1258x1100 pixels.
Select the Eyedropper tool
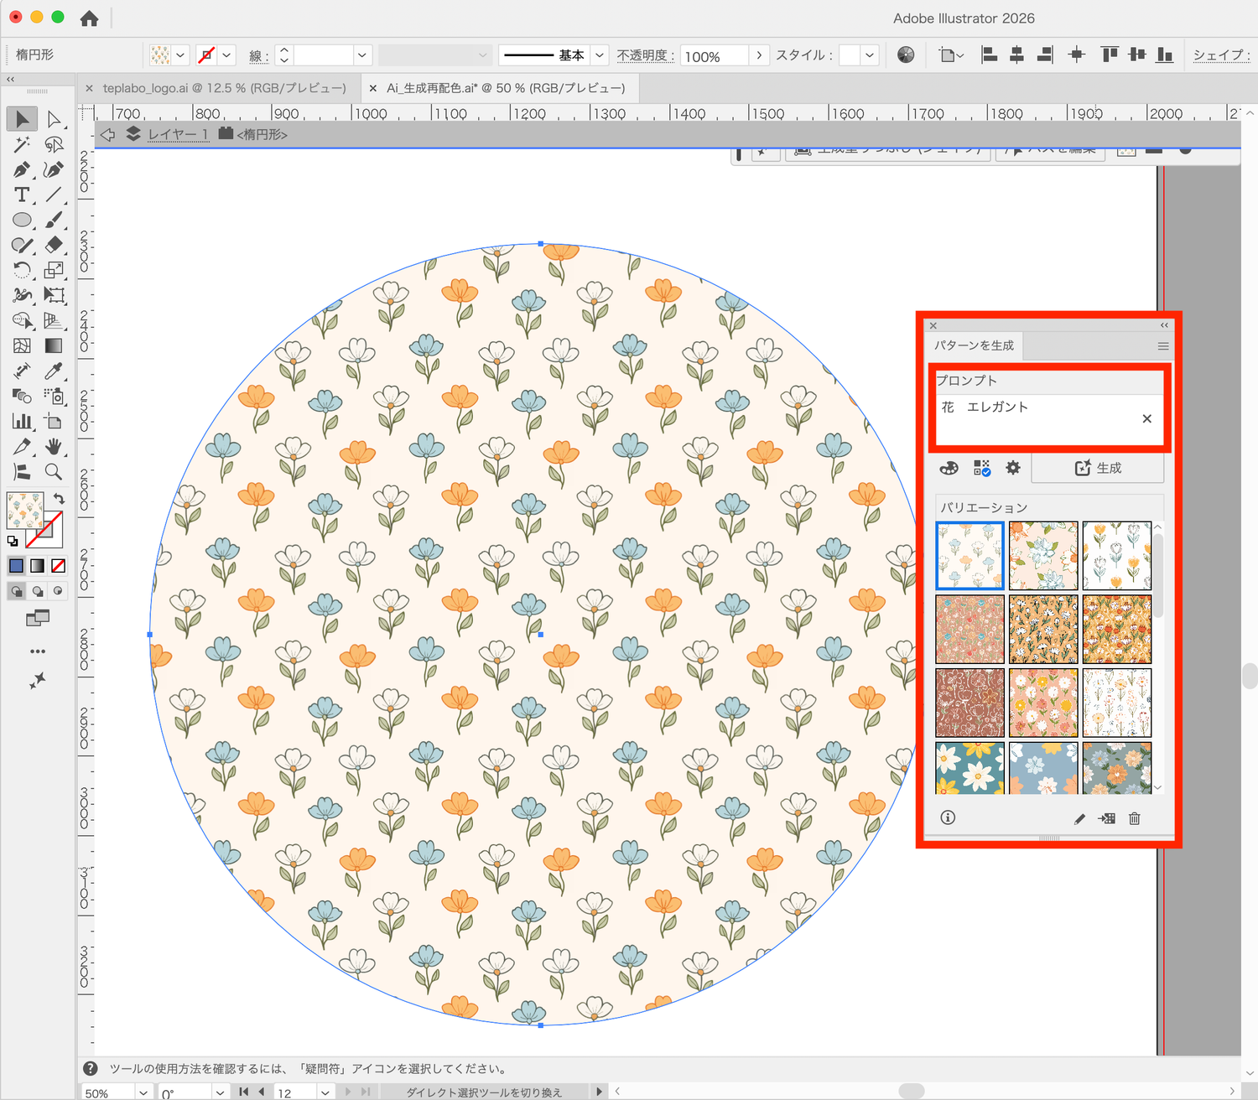[54, 371]
